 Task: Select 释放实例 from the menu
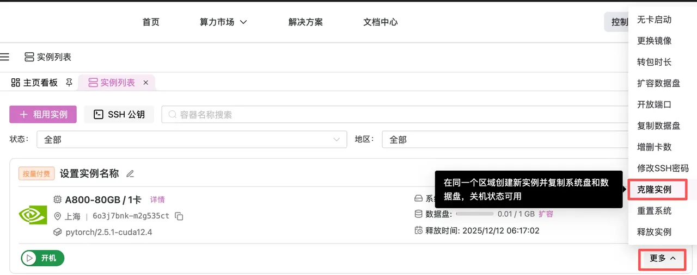tap(655, 232)
